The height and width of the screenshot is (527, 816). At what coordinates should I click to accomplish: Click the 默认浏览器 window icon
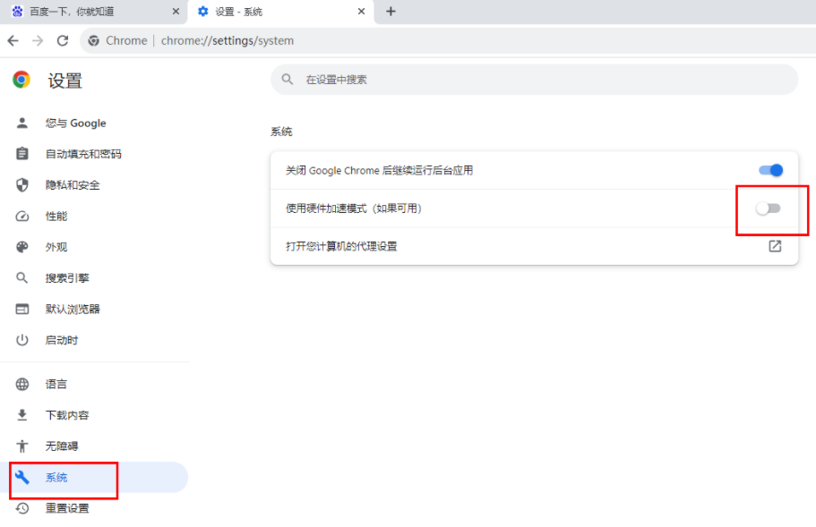(21, 310)
